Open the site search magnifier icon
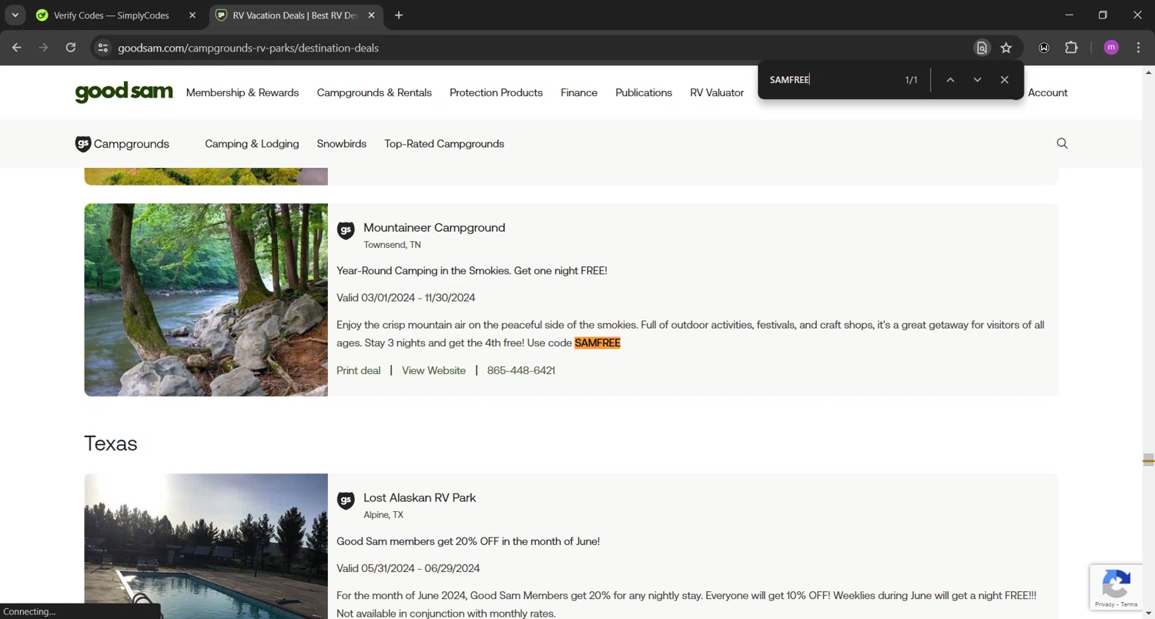This screenshot has height=619, width=1155. 1062,143
